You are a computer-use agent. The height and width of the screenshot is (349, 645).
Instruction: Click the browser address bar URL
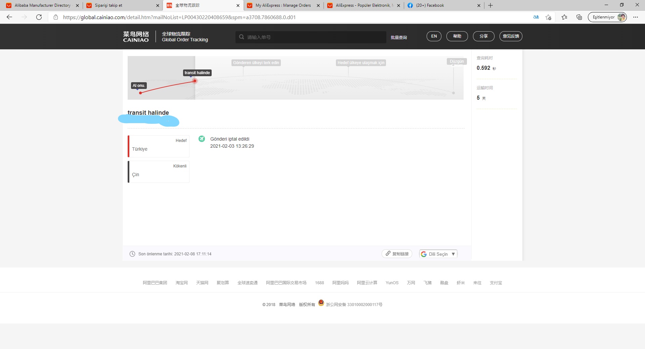179,17
